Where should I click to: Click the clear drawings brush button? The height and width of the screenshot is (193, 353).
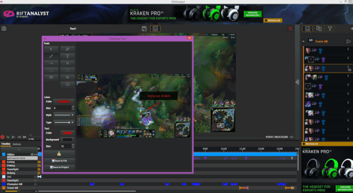(59, 154)
